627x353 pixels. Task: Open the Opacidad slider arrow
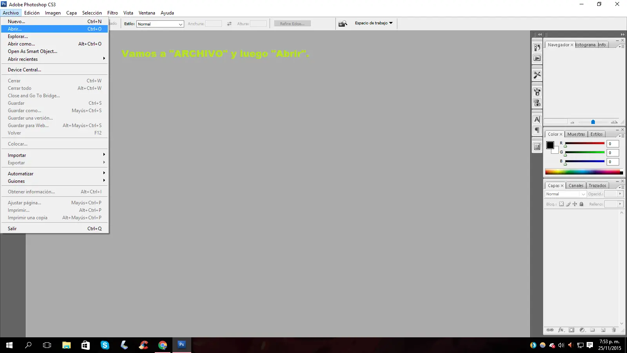pyautogui.click(x=620, y=194)
